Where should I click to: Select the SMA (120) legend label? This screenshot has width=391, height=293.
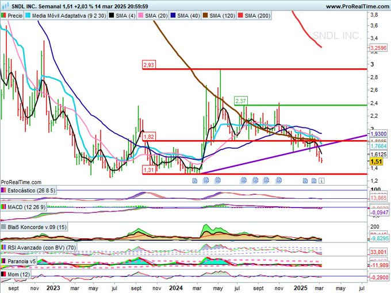(x=222, y=16)
